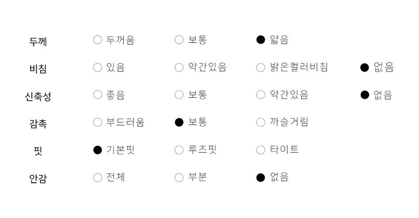Image resolution: width=419 pixels, height=218 pixels.
Task: Select the 부드러움 radio button
Action: point(97,122)
